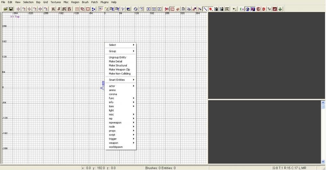Expand the trigger entity submenu

point(120,139)
